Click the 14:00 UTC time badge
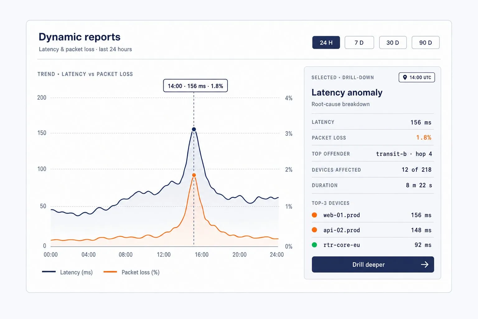Viewport: 478px width, 319px height. (x=417, y=77)
